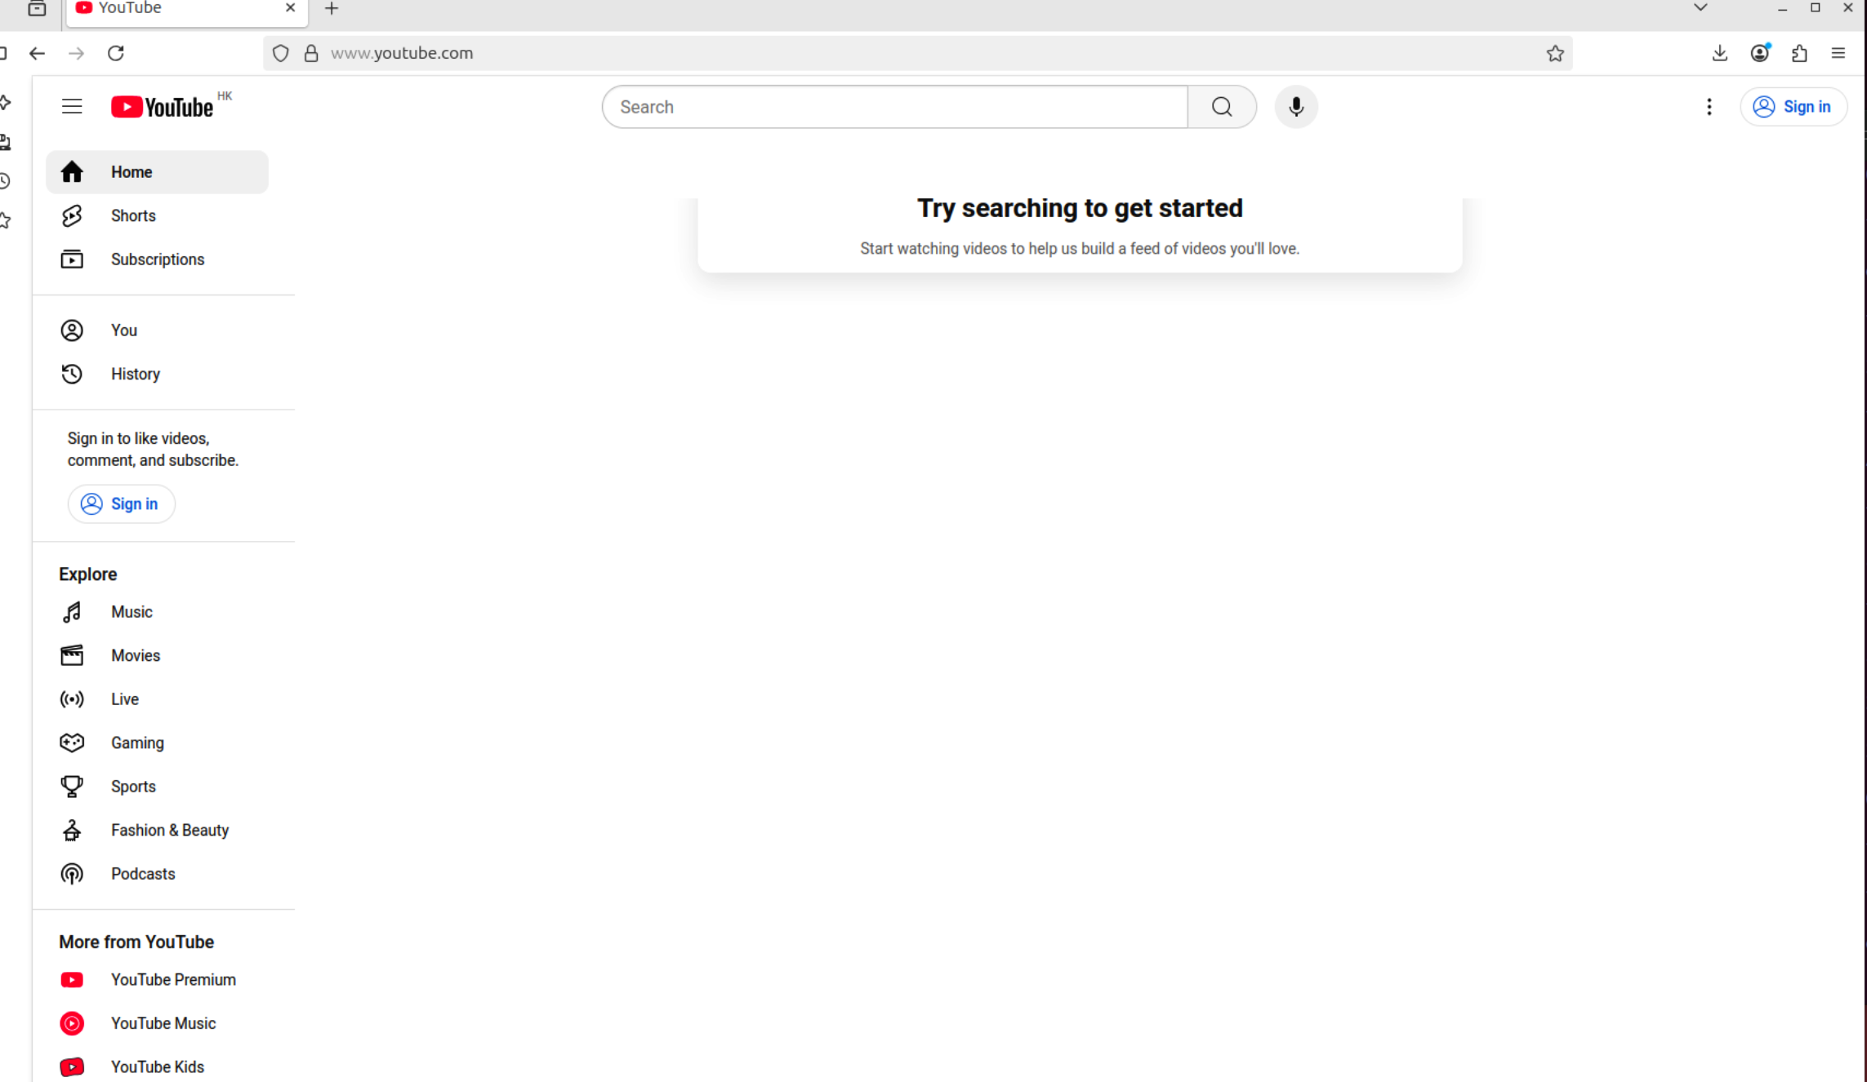
Task: Open the YouTube settings three-dot menu
Action: click(1709, 107)
